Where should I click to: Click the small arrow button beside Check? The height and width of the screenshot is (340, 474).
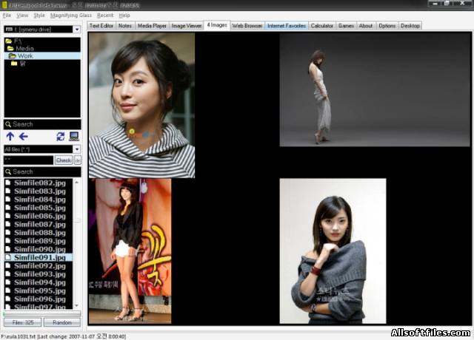(77, 160)
